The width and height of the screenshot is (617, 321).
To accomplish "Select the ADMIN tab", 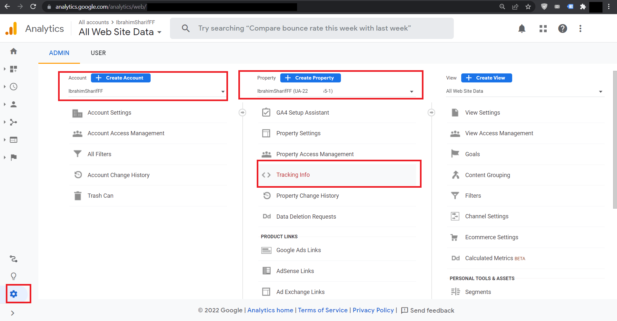I will point(59,53).
